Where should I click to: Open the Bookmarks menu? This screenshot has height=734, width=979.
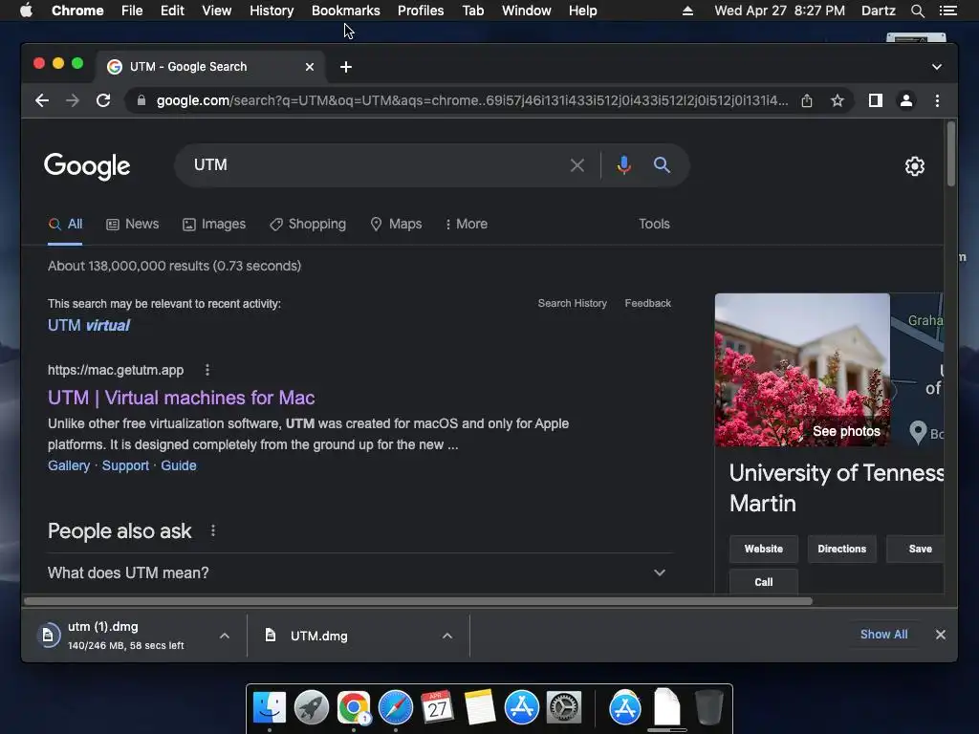(345, 11)
